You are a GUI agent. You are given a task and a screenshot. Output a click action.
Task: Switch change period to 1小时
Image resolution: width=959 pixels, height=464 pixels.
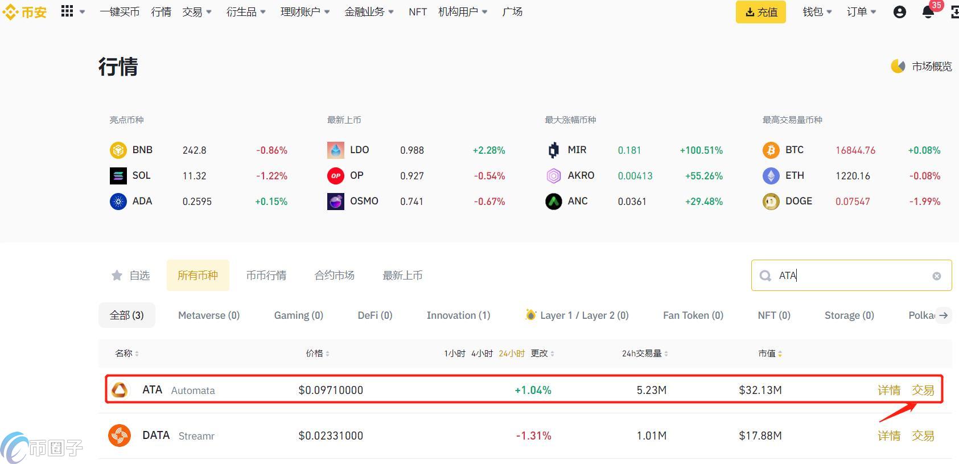455,354
